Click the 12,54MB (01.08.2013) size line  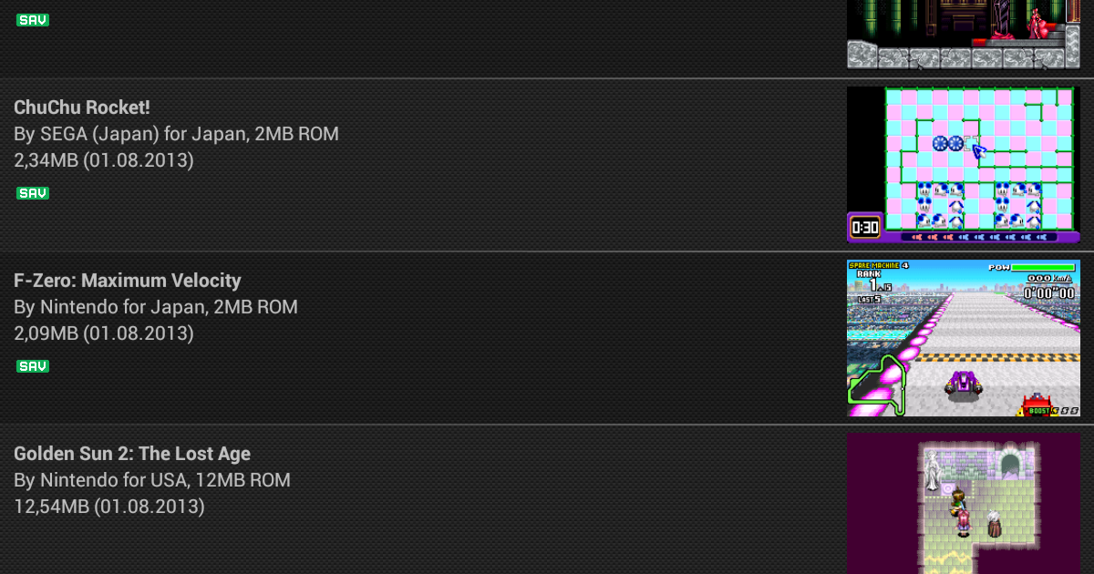[109, 507]
